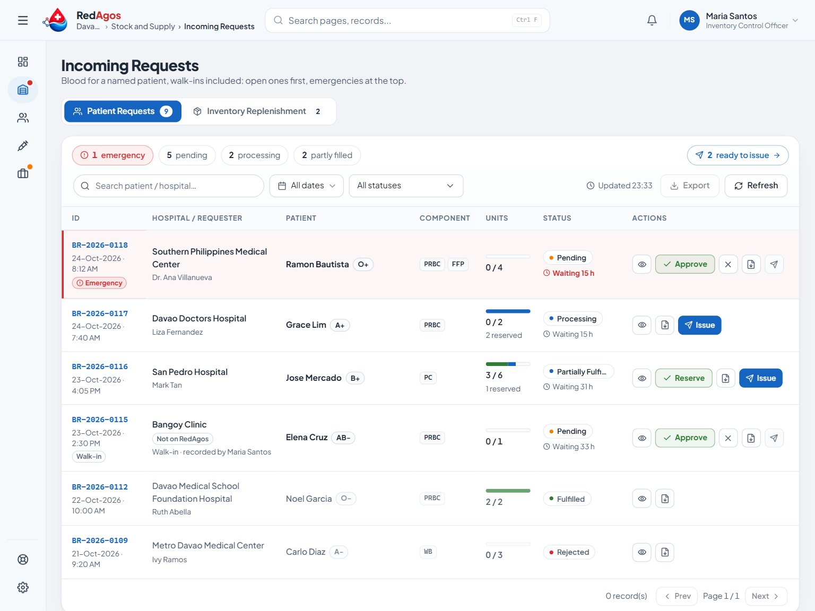Open the hamburger navigation menu
Viewport: 815px width, 611px height.
[x=23, y=21]
